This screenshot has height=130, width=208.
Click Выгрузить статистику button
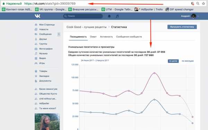182,27
